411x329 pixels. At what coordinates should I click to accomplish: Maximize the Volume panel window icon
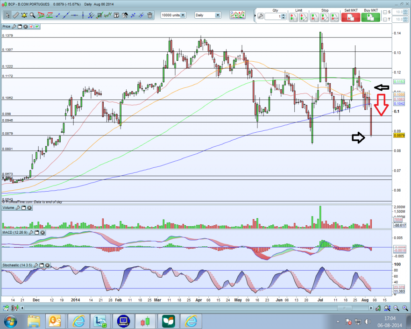(x=24, y=208)
